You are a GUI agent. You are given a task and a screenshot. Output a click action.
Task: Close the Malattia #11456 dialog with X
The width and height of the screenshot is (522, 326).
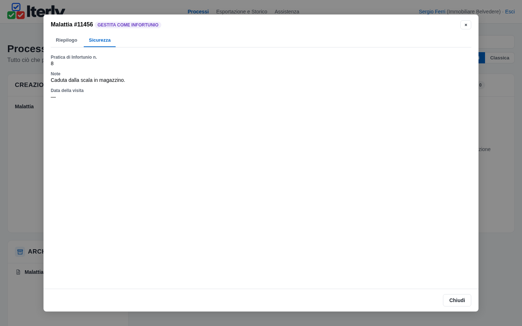(x=466, y=25)
